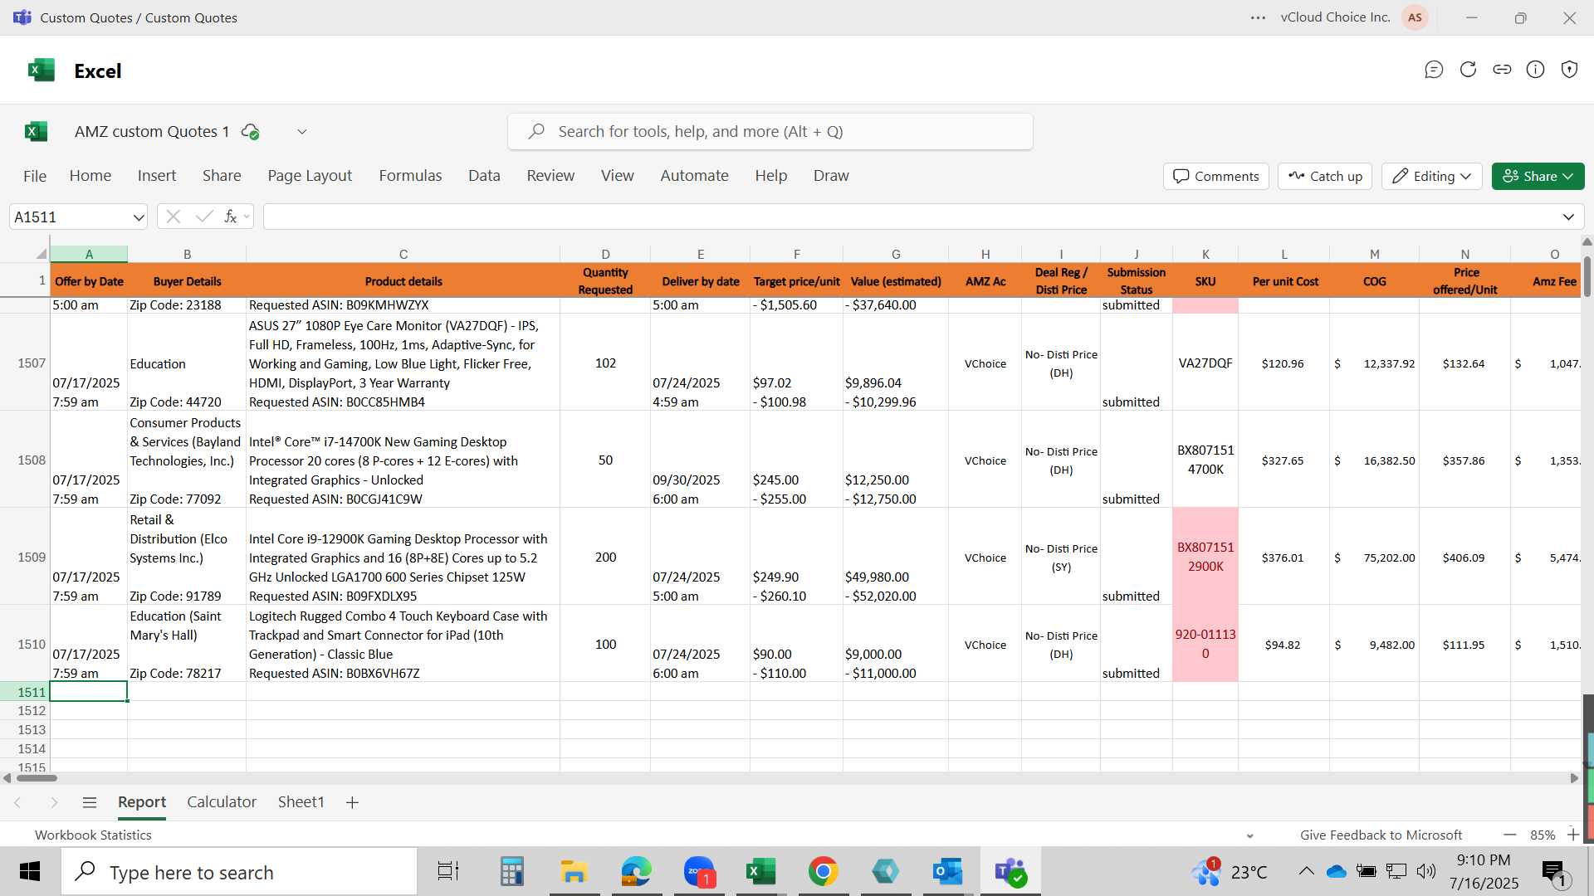1594x896 pixels.
Task: Open the Task View taskbar icon
Action: (x=448, y=871)
